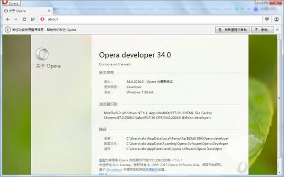
Task: Reload the current page
Action: pyautogui.click(x=24, y=19)
